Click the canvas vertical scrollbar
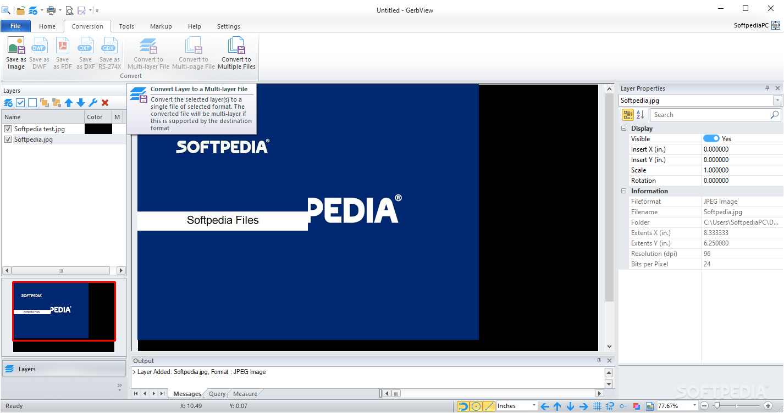This screenshot has width=784, height=413. point(609,217)
